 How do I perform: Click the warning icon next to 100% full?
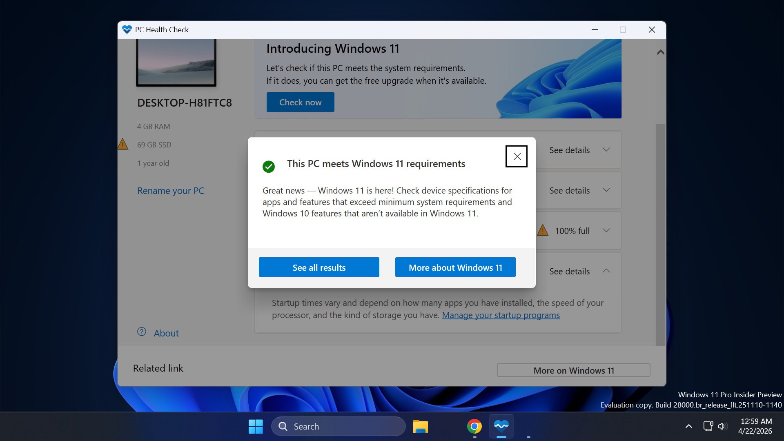[x=542, y=230]
